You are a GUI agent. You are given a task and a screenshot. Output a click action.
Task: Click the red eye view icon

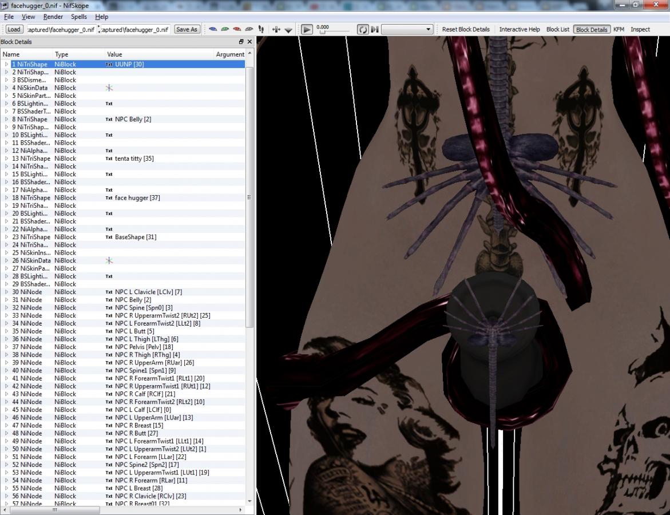point(237,29)
